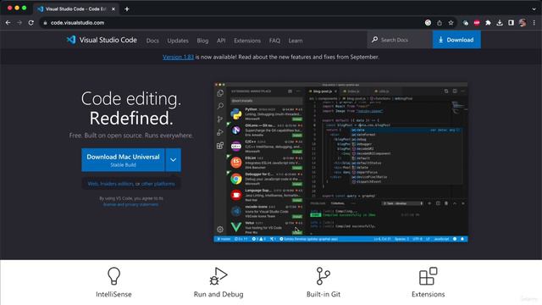Viewport: 542px width, 305px height.
Task: Open the Blog menu item
Action: [x=202, y=41]
